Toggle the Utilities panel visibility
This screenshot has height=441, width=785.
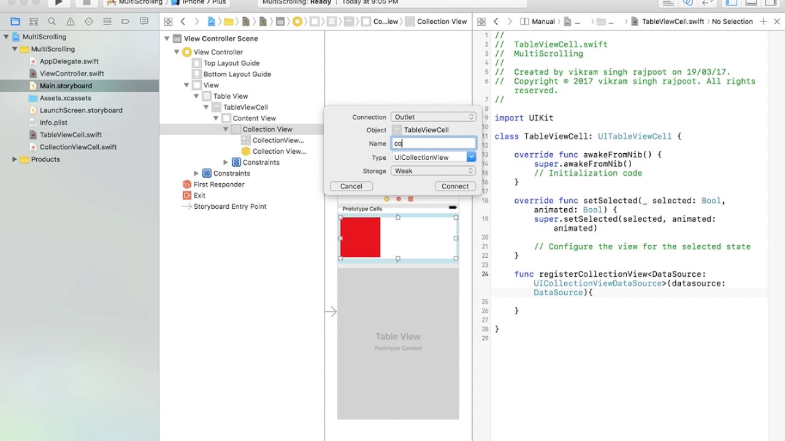pyautogui.click(x=770, y=2)
